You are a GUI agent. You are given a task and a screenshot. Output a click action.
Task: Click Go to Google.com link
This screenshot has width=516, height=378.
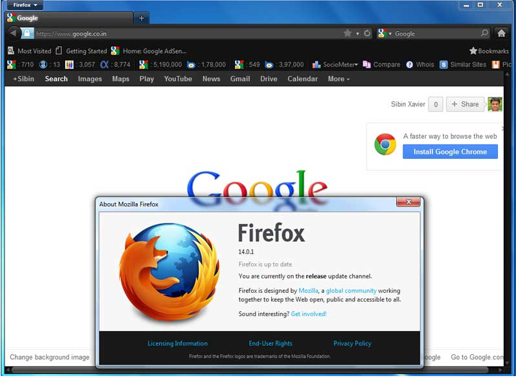(x=477, y=357)
